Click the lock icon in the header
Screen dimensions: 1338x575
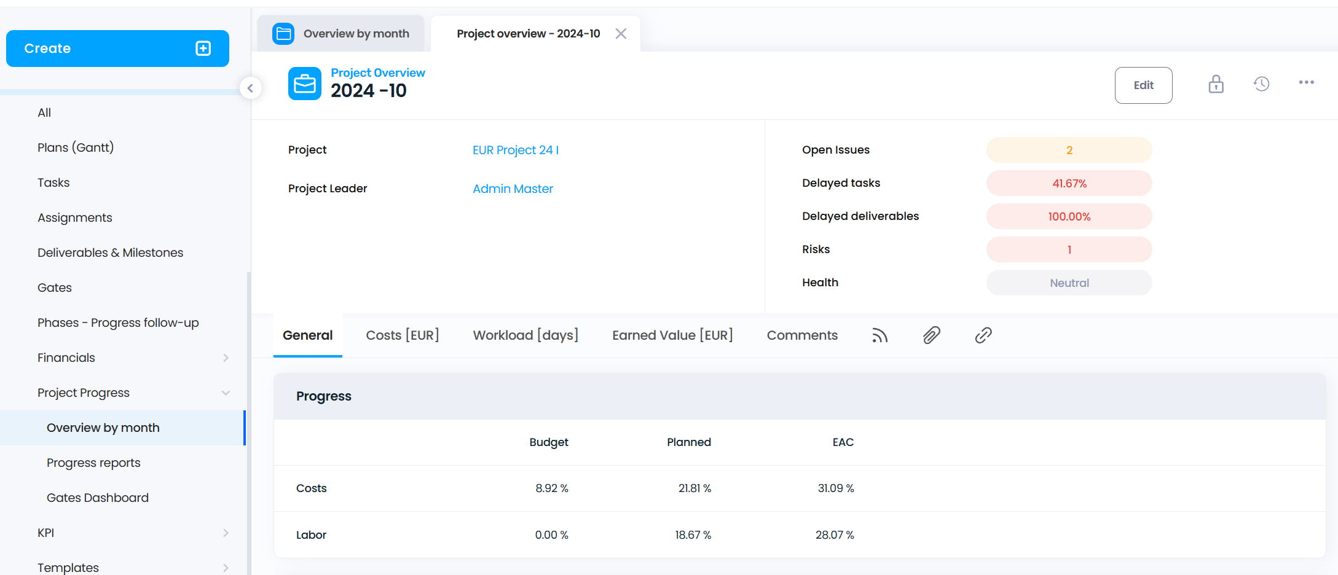pos(1216,84)
